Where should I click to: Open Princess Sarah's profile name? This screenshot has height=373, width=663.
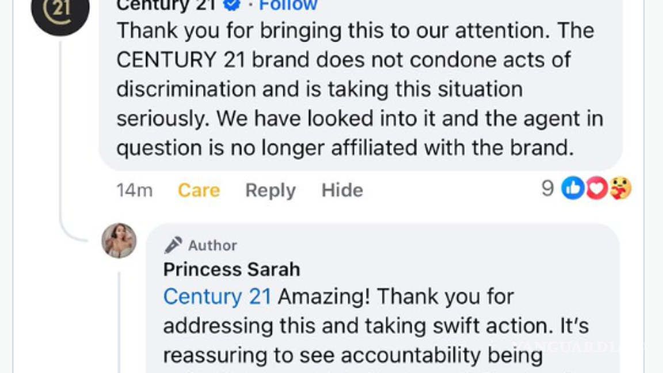click(x=232, y=269)
